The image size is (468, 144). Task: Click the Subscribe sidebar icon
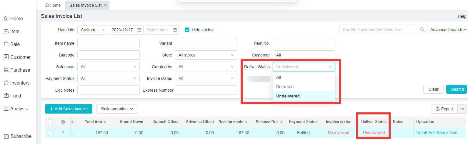6,136
